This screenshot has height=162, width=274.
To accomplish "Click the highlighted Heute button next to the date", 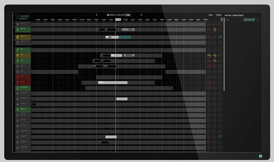I will click(x=128, y=15).
